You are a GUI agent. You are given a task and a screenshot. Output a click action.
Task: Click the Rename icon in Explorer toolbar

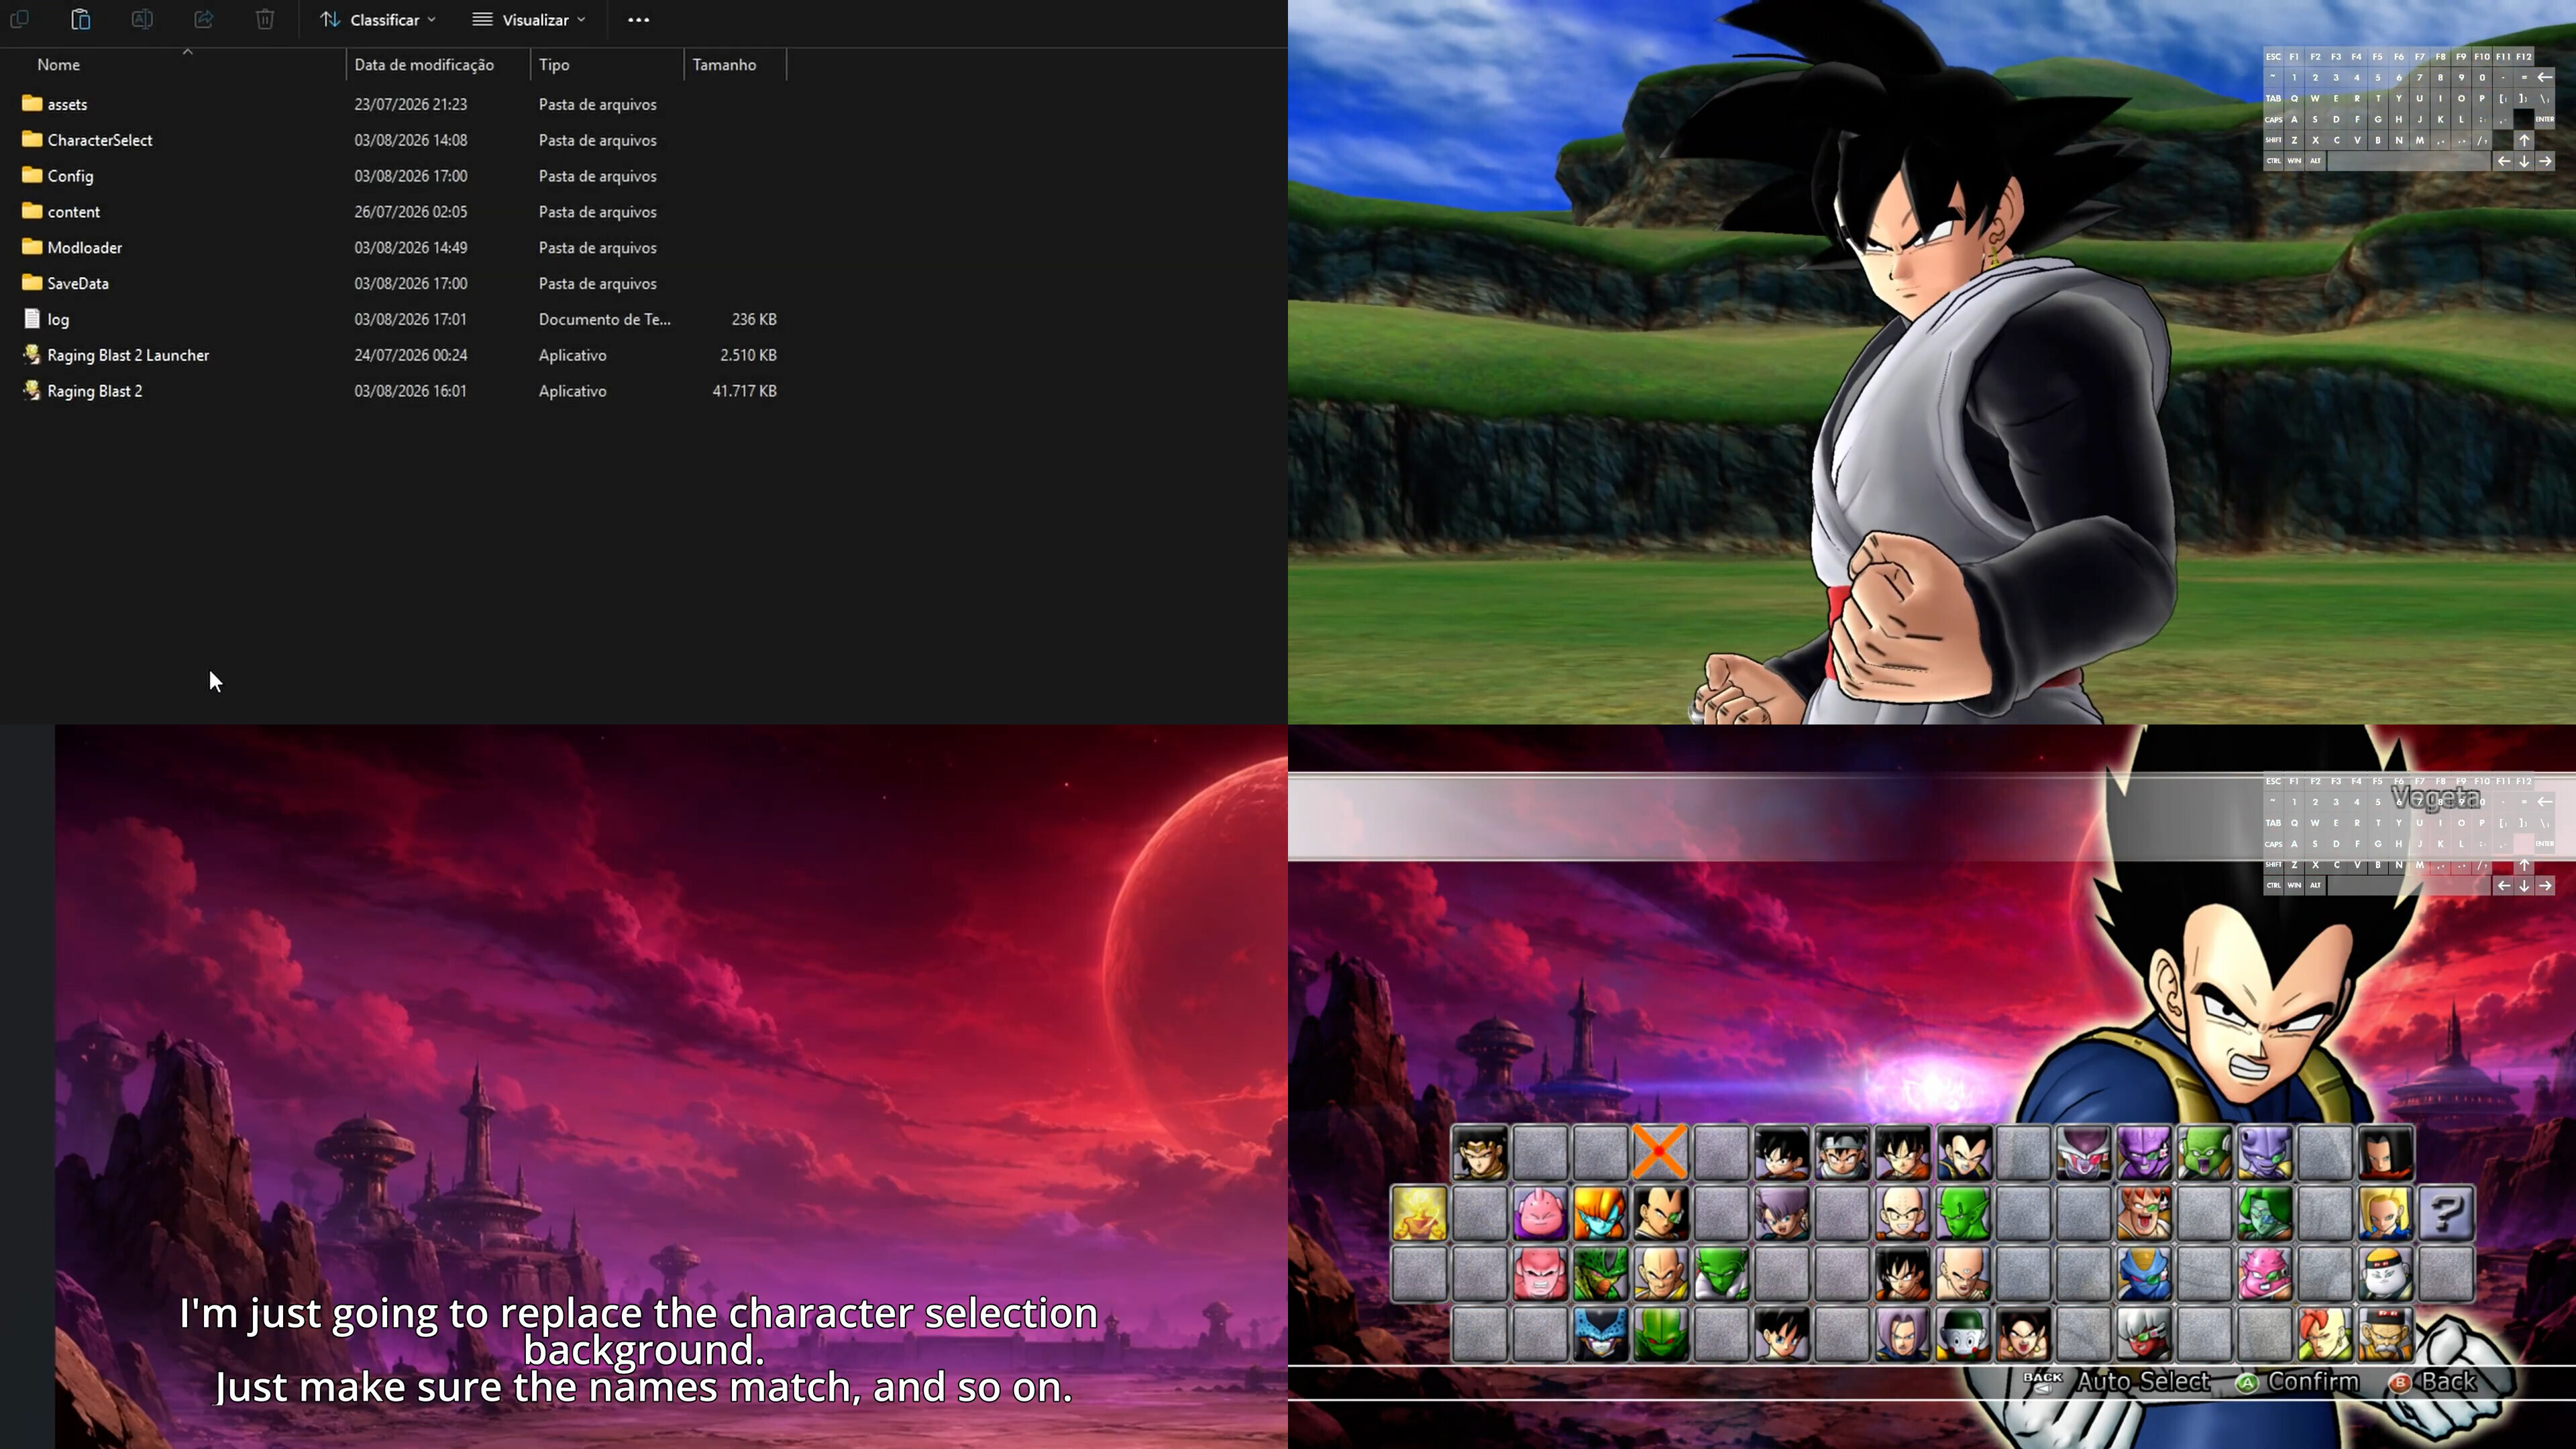(x=142, y=19)
